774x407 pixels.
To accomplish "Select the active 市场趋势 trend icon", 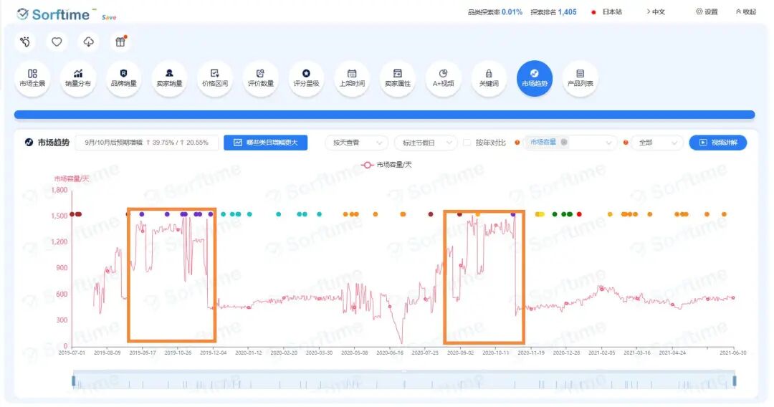I will coord(535,78).
